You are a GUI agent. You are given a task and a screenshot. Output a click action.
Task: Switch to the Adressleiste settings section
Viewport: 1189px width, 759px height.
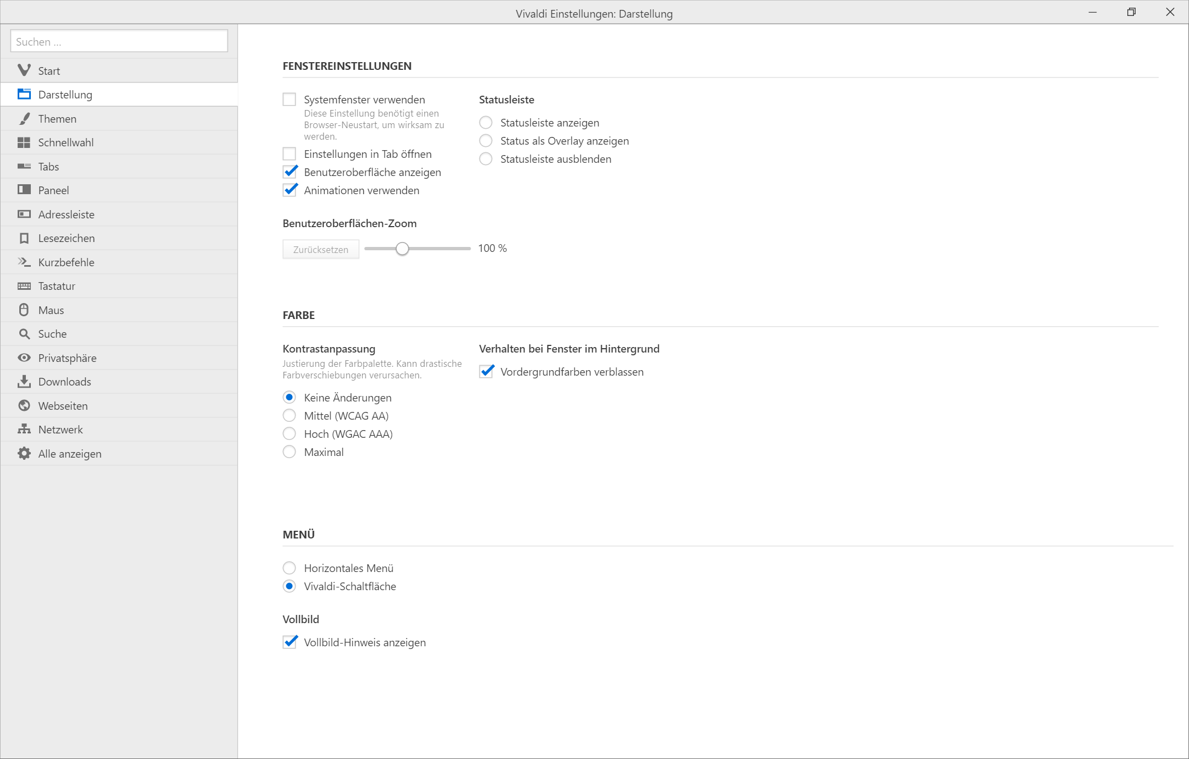point(66,215)
